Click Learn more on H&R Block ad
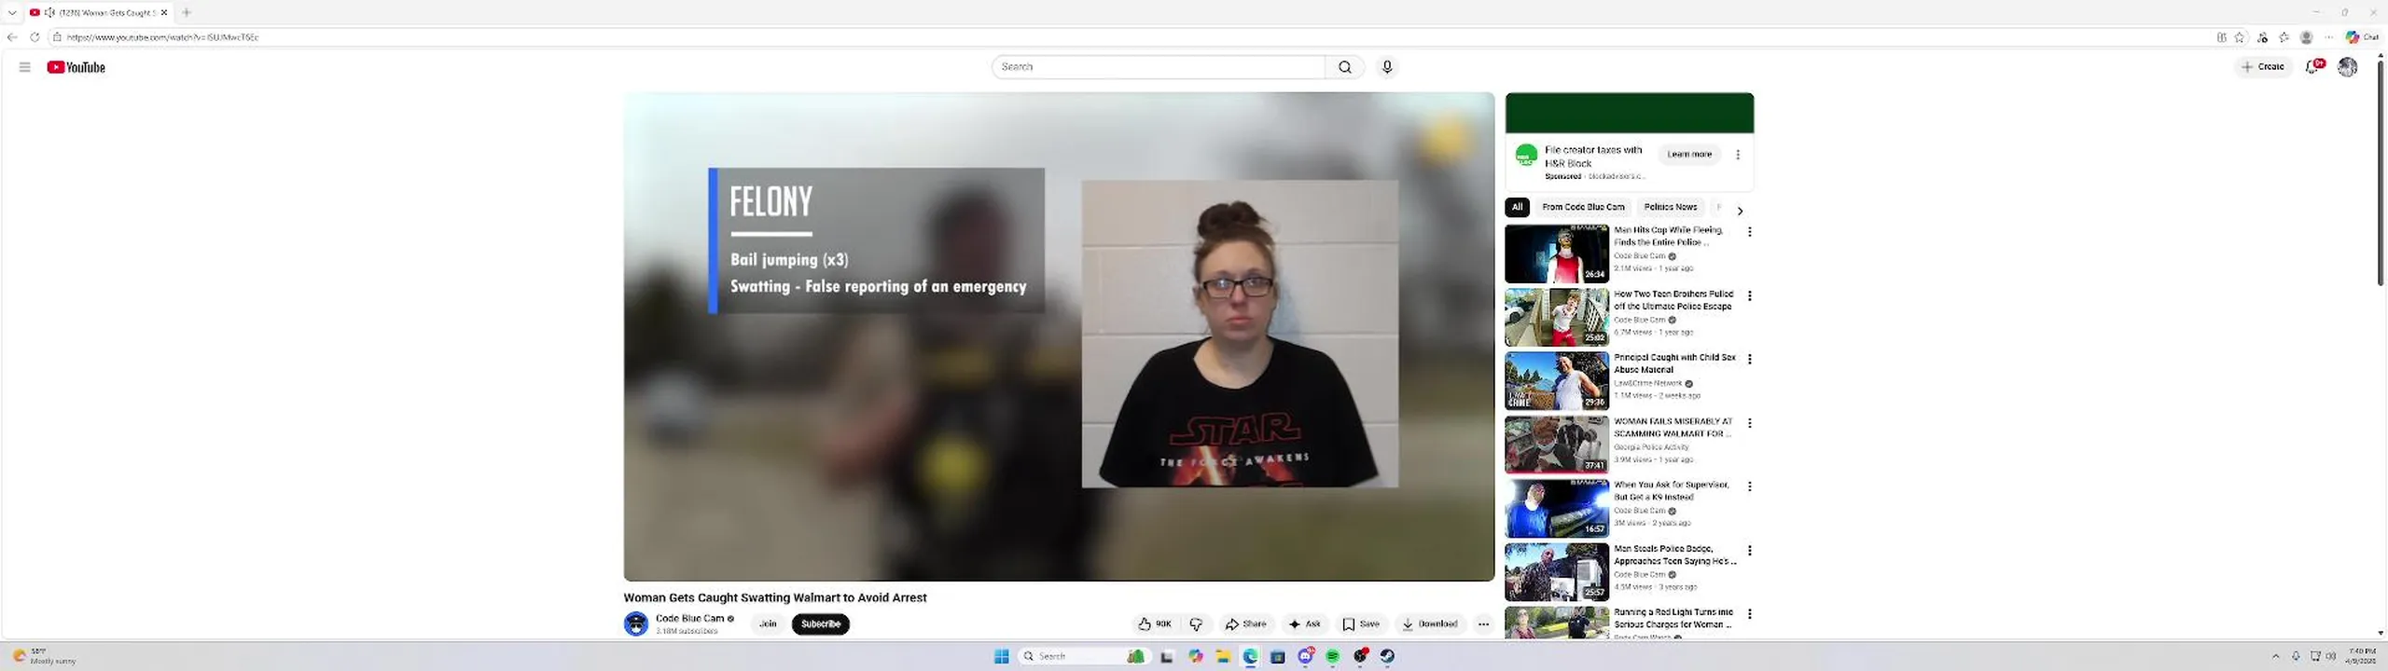Screen dimensions: 2388x671 click(1689, 155)
